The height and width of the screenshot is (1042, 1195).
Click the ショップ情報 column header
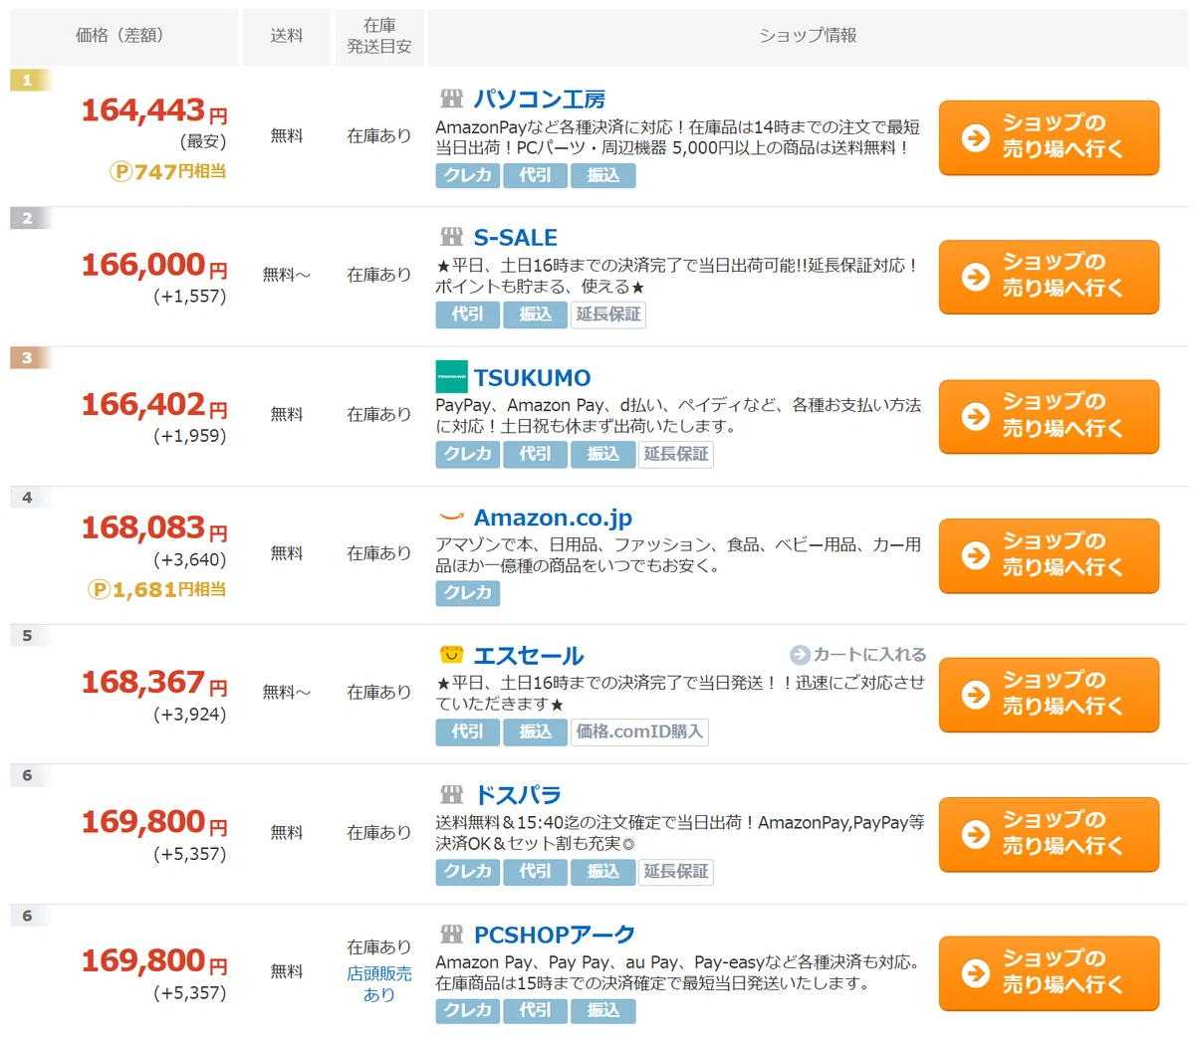pos(808,37)
